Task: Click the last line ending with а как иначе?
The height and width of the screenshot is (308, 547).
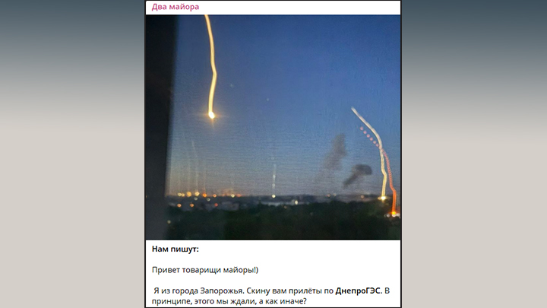Action: pos(229,301)
